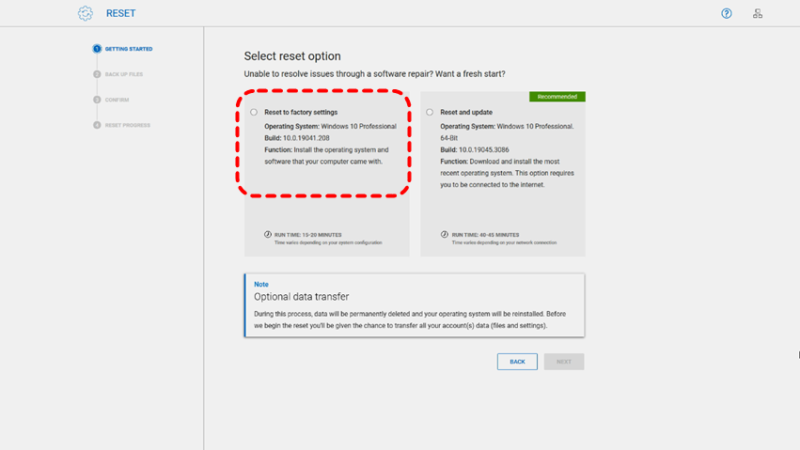Click the step 4 number circle
800x450 pixels.
97,125
